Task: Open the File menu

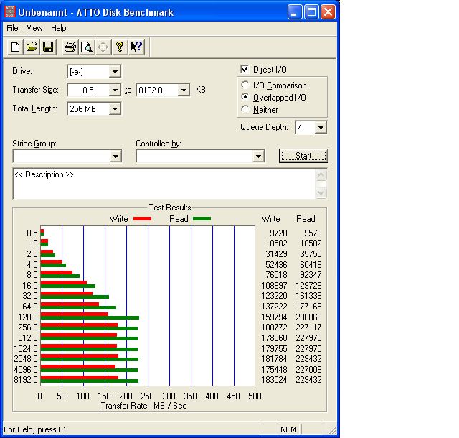Action: click(12, 28)
